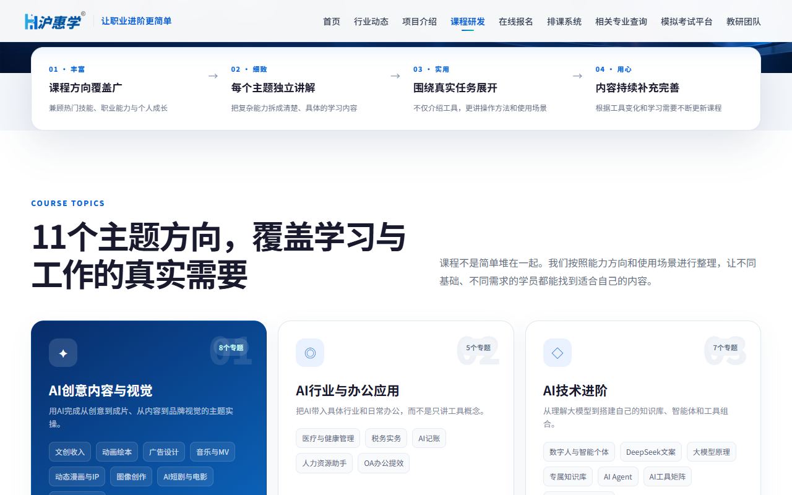Go to 模拟考试平台 nav link
The height and width of the screenshot is (495, 792).
[x=687, y=22]
